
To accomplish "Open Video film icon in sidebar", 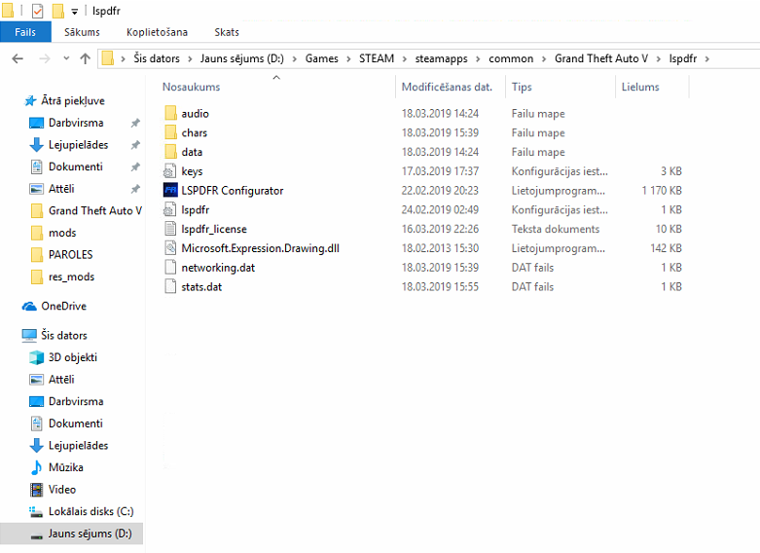I will (36, 490).
